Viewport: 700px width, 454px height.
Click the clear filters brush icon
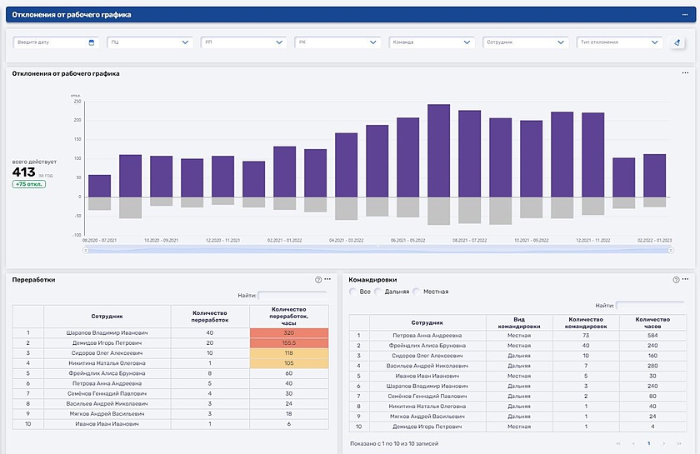(677, 42)
